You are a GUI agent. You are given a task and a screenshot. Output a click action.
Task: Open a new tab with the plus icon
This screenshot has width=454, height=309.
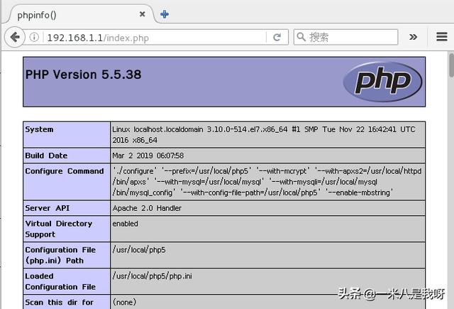click(165, 14)
